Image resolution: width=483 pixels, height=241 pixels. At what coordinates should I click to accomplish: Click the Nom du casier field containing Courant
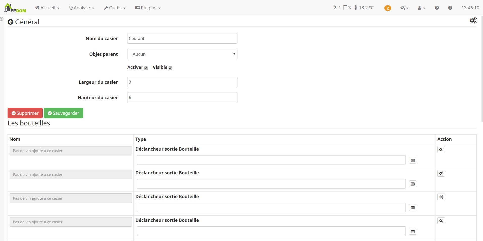click(182, 38)
